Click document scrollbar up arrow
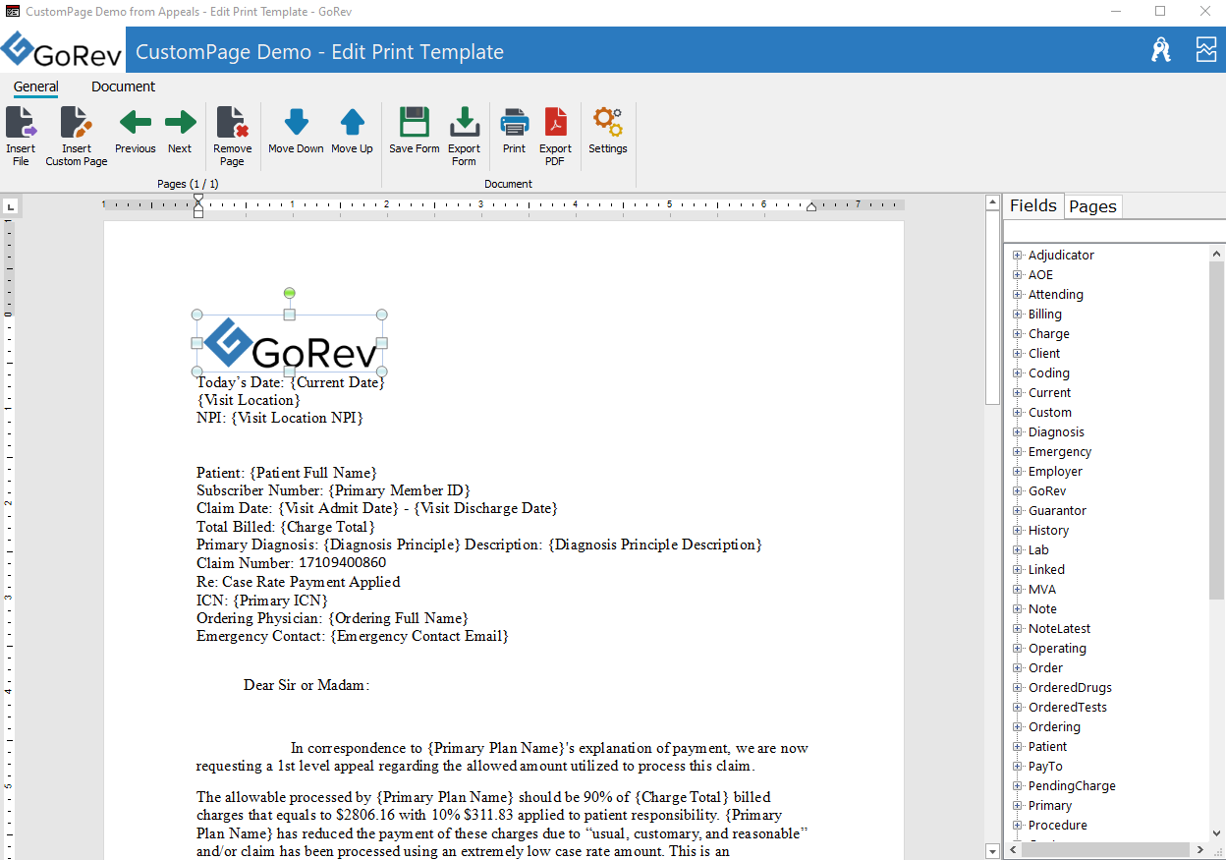This screenshot has height=860, width=1226. (992, 203)
